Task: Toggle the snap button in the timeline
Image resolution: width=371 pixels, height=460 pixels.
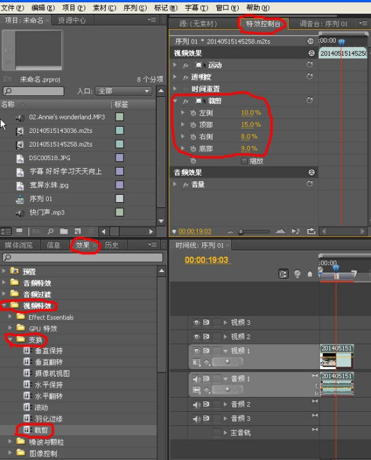Action: click(284, 274)
